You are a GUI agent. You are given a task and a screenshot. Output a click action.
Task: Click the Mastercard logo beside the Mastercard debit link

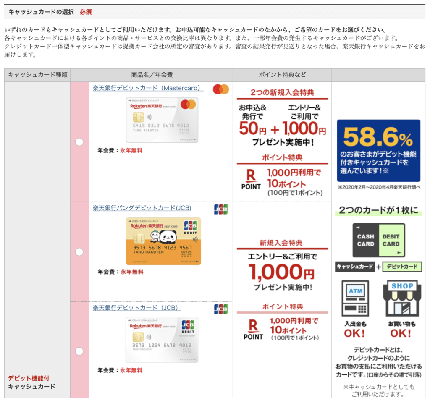pos(221,89)
